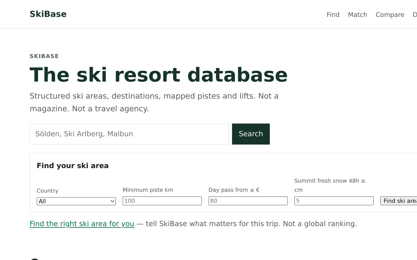
Task: Click the dark Search button
Action: point(251,134)
